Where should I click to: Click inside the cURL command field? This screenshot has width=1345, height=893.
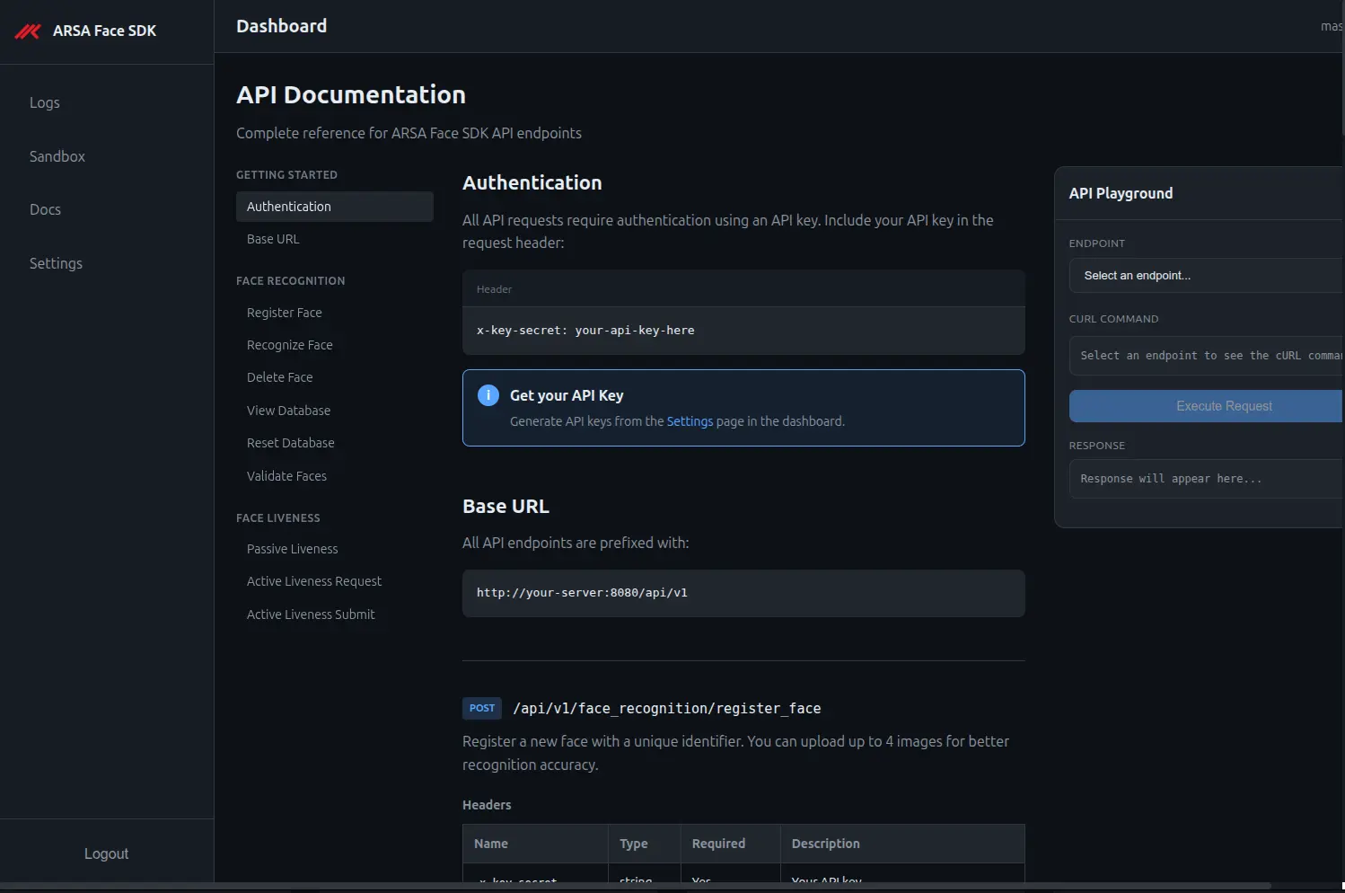click(1208, 355)
